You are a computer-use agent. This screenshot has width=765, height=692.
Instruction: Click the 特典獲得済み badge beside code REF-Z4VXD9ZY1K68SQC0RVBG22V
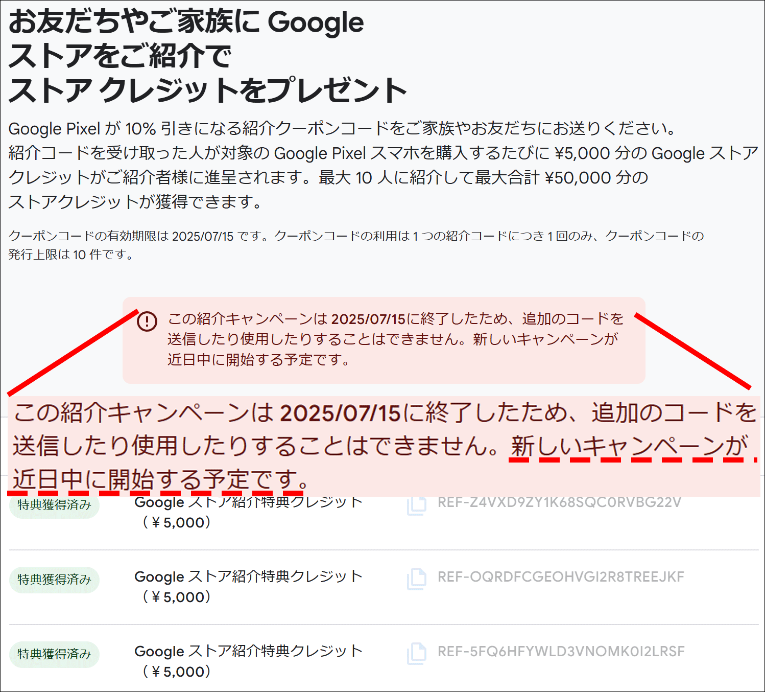(54, 506)
